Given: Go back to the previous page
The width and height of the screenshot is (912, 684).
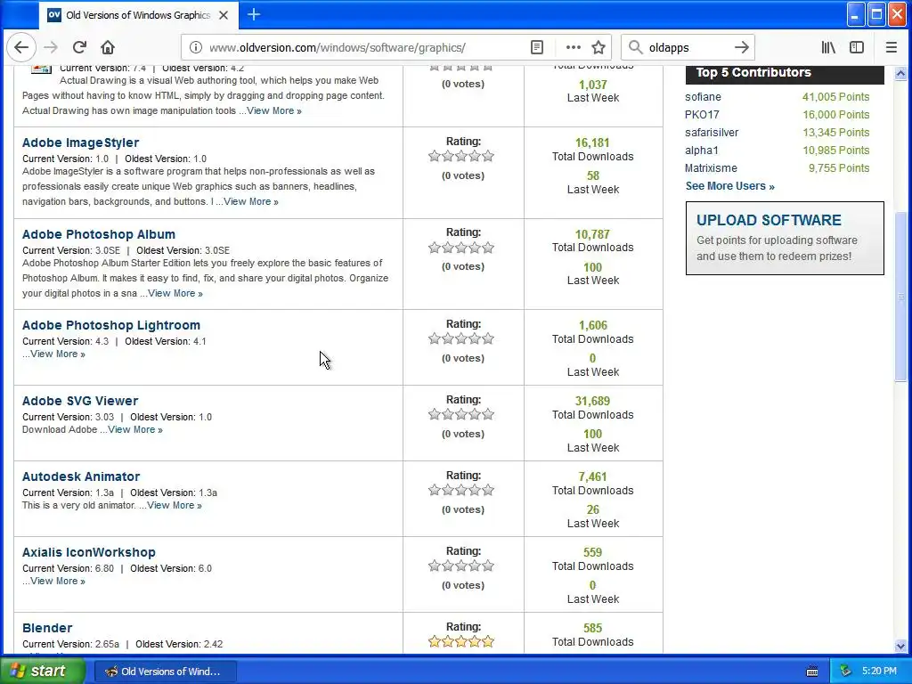Looking at the screenshot, I should click(21, 48).
